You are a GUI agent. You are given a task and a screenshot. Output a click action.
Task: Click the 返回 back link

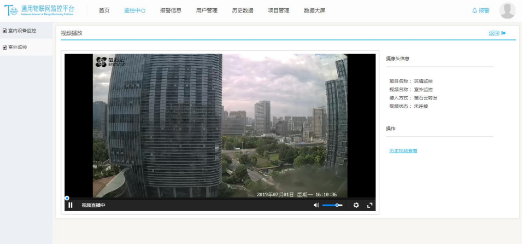pyautogui.click(x=497, y=33)
